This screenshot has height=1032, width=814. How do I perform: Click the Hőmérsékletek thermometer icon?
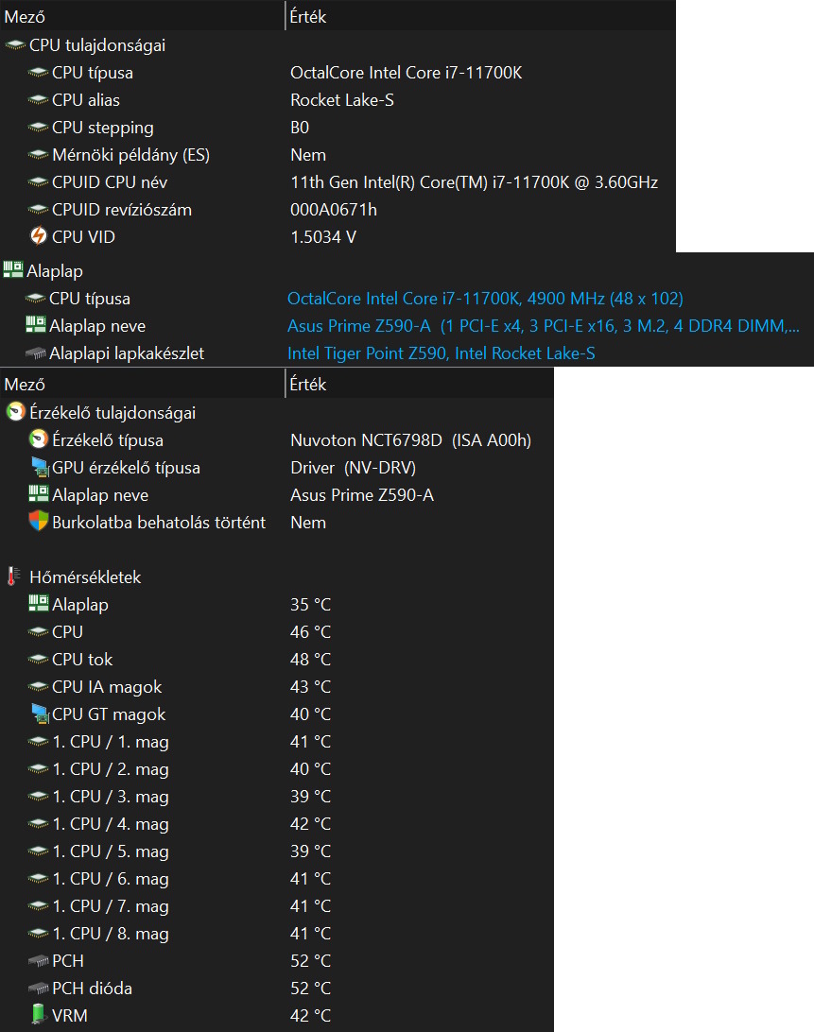pos(13,576)
